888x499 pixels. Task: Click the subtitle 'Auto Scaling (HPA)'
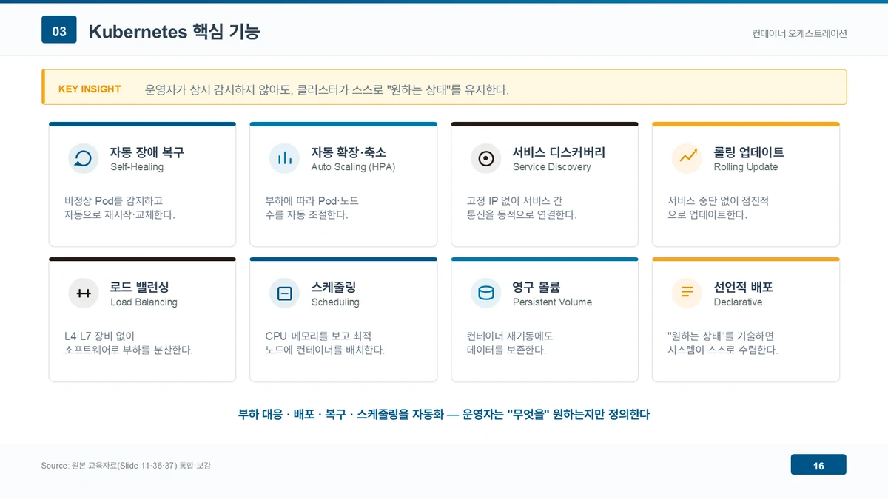[353, 167]
